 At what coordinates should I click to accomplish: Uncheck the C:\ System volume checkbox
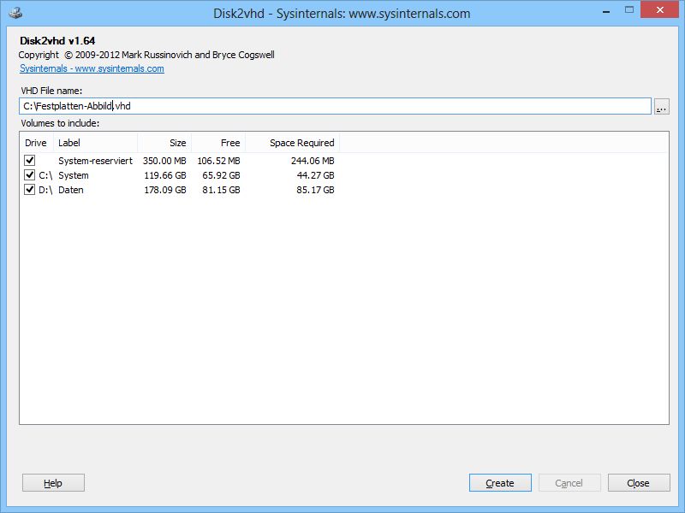(30, 175)
